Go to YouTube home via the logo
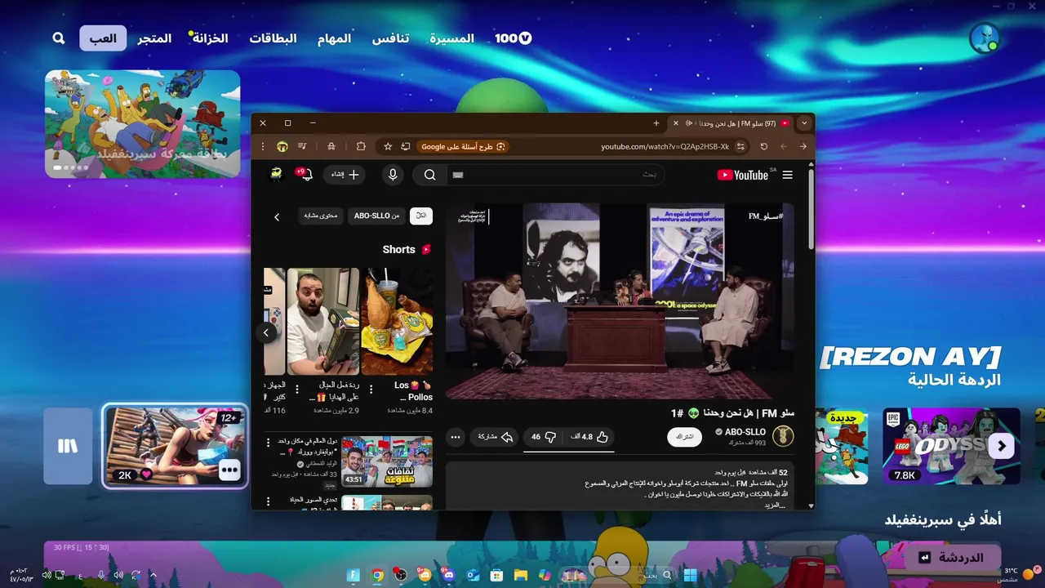 pos(743,175)
